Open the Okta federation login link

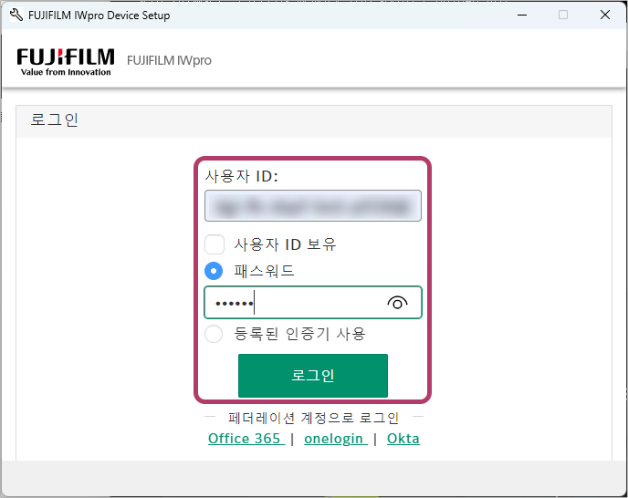(x=403, y=439)
